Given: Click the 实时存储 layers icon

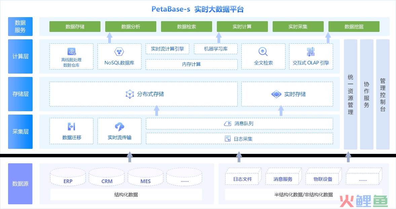Looking at the screenshot, I should coord(276,94).
